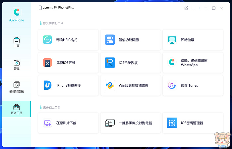Viewport: 232px width, 149px height.
Task: Click the iPhone數據恢復 UltData icon
Action: (x=47, y=85)
